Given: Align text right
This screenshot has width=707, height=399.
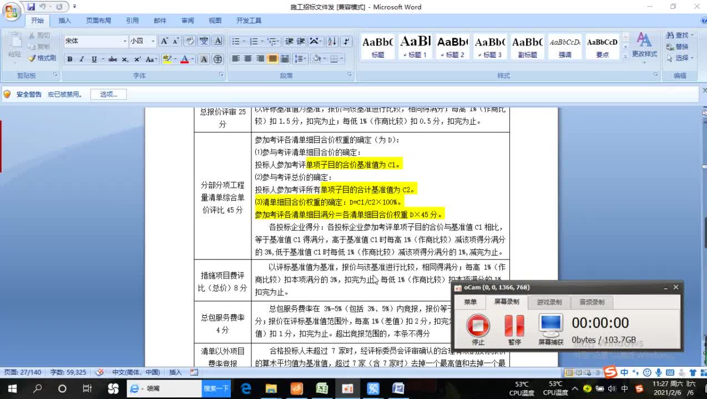Looking at the screenshot, I should (260, 59).
